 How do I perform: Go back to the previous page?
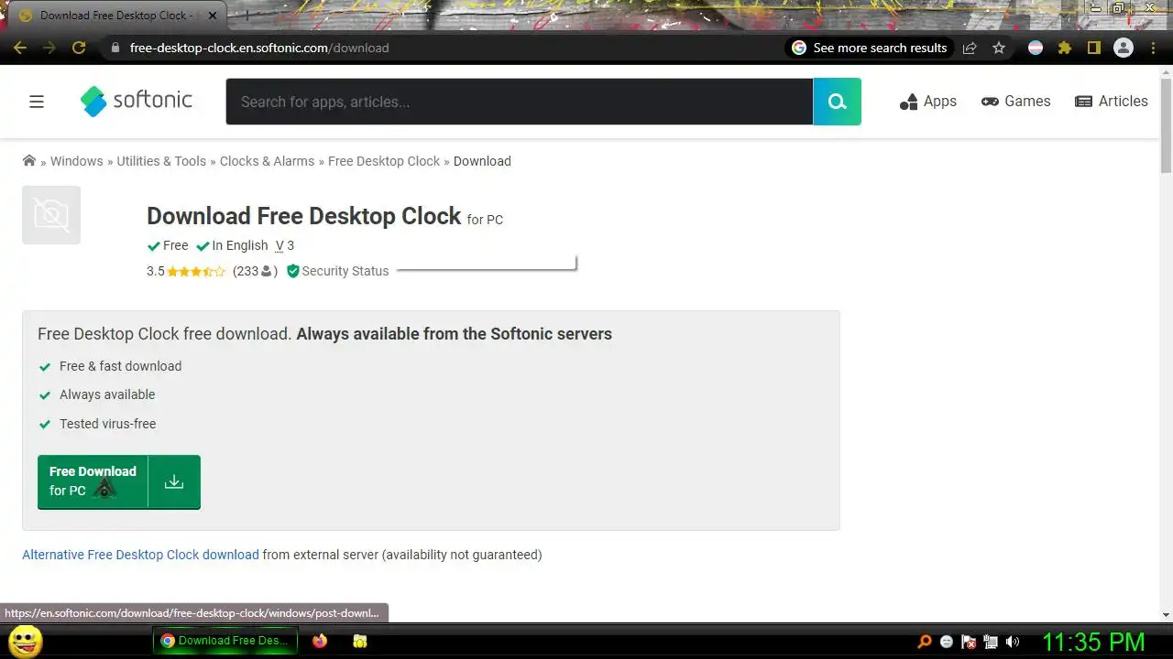(20, 48)
